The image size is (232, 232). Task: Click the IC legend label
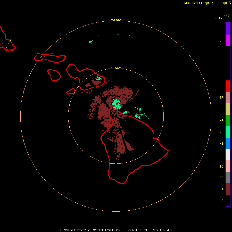(x=221, y=167)
